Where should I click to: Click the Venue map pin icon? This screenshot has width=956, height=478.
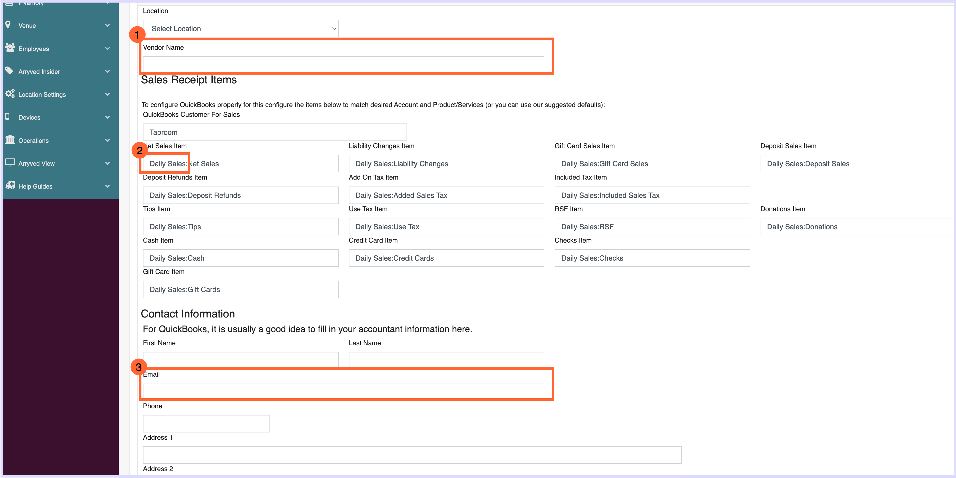(x=8, y=25)
